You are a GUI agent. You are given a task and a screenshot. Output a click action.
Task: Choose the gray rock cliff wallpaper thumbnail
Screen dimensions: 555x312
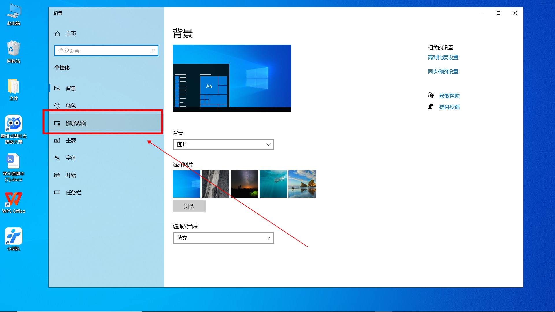coord(215,184)
